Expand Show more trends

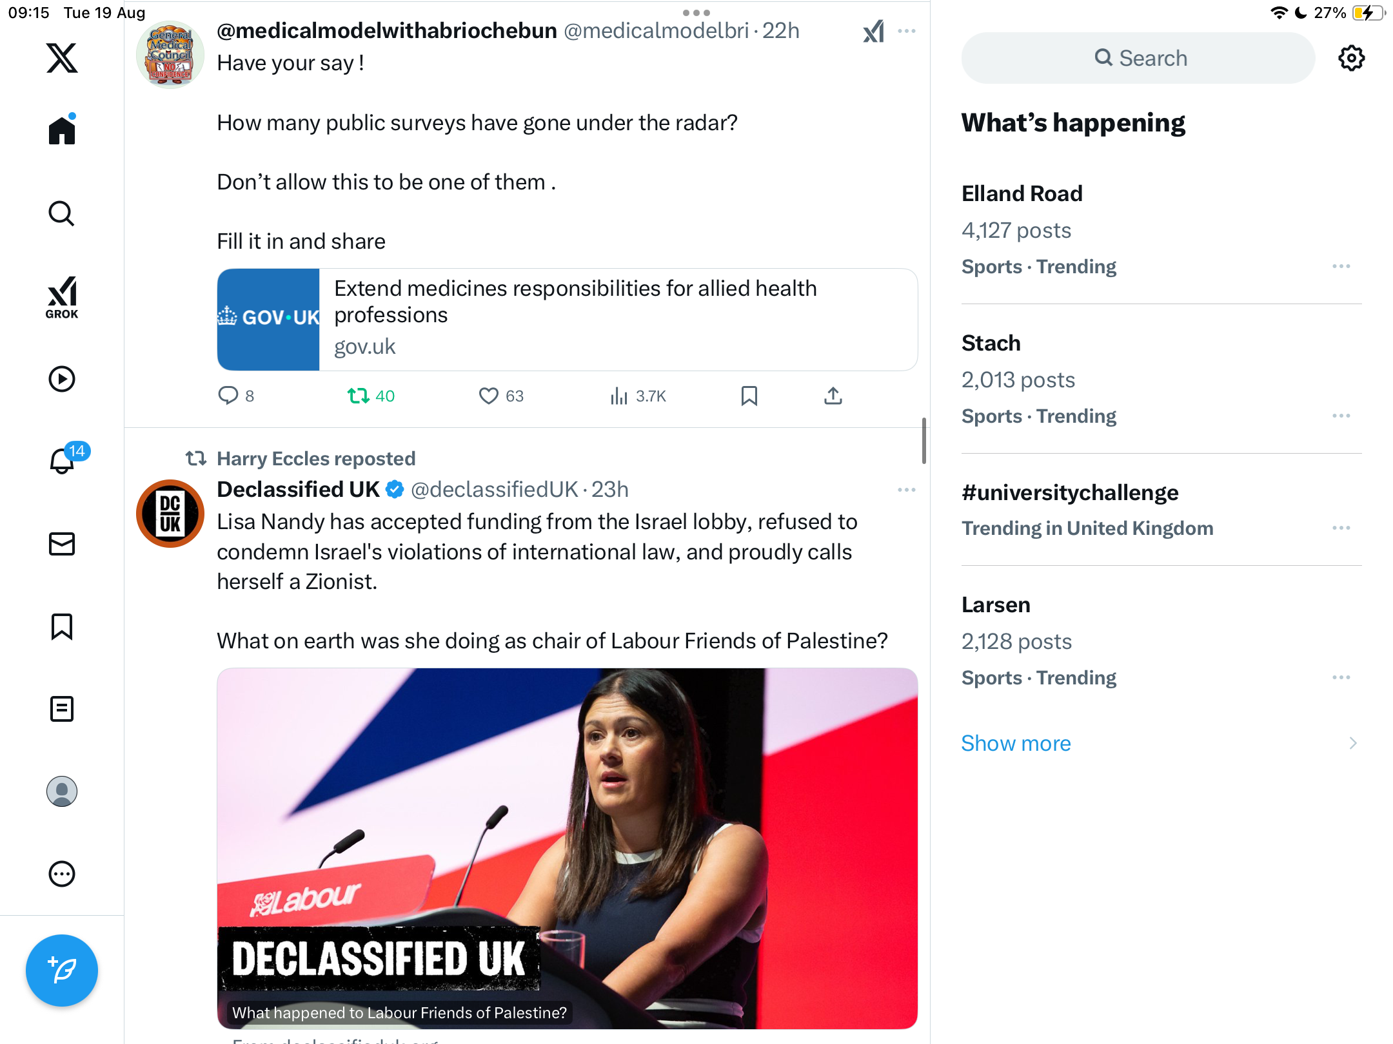(x=1016, y=743)
